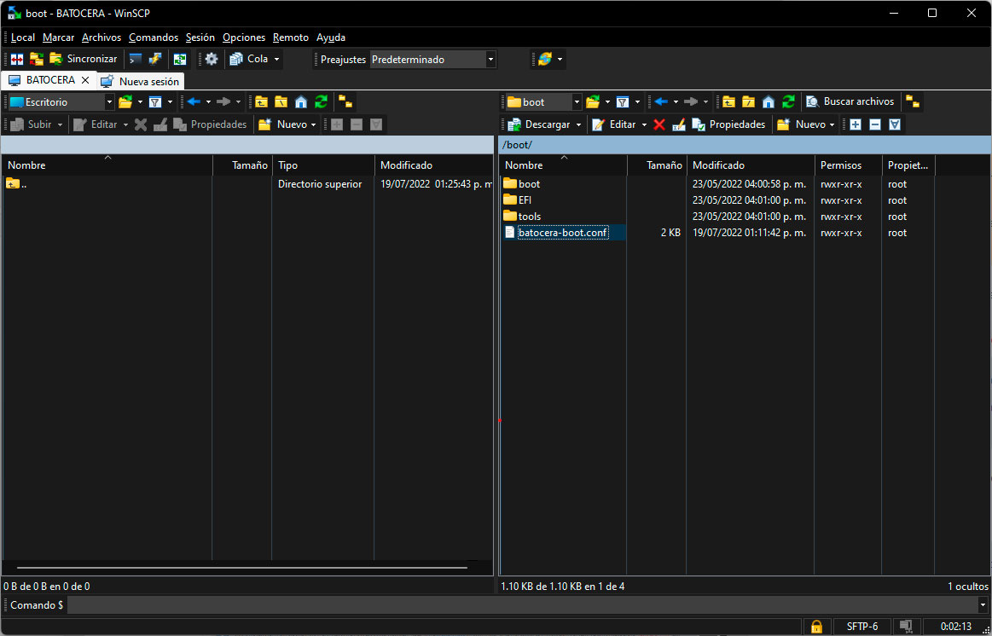Click the lock icon in status bar
The width and height of the screenshot is (992, 636).
tap(816, 627)
